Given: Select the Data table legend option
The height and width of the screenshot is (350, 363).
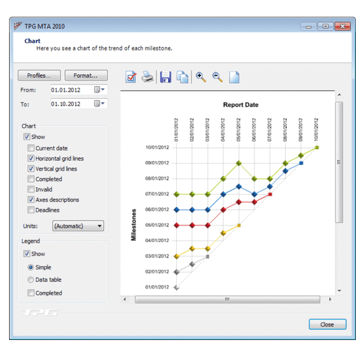Looking at the screenshot, I should click(31, 280).
